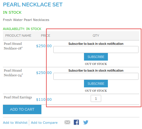Focus email field for Necklace-24" notification
The image size is (142, 129).
pos(96,76)
